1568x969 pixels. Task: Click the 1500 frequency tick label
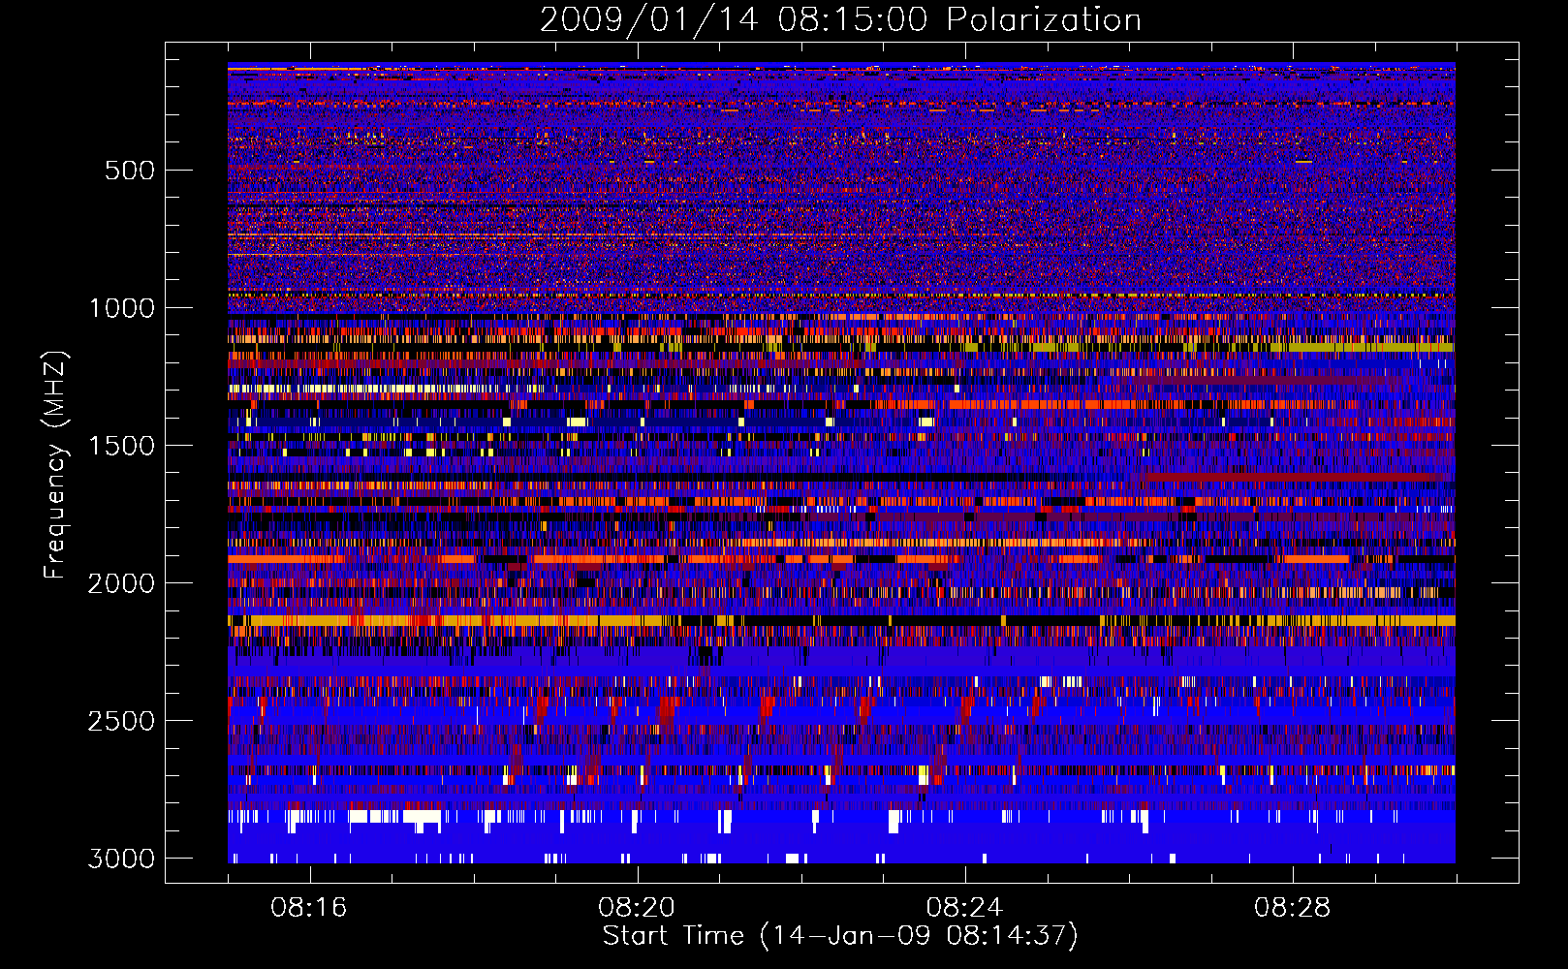click(x=122, y=446)
